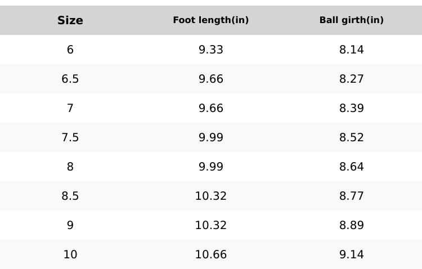Select the size 6 cell
The height and width of the screenshot is (269, 422).
tap(70, 50)
